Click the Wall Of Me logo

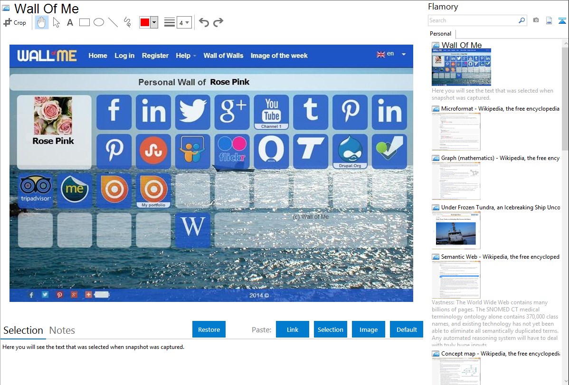click(x=47, y=56)
